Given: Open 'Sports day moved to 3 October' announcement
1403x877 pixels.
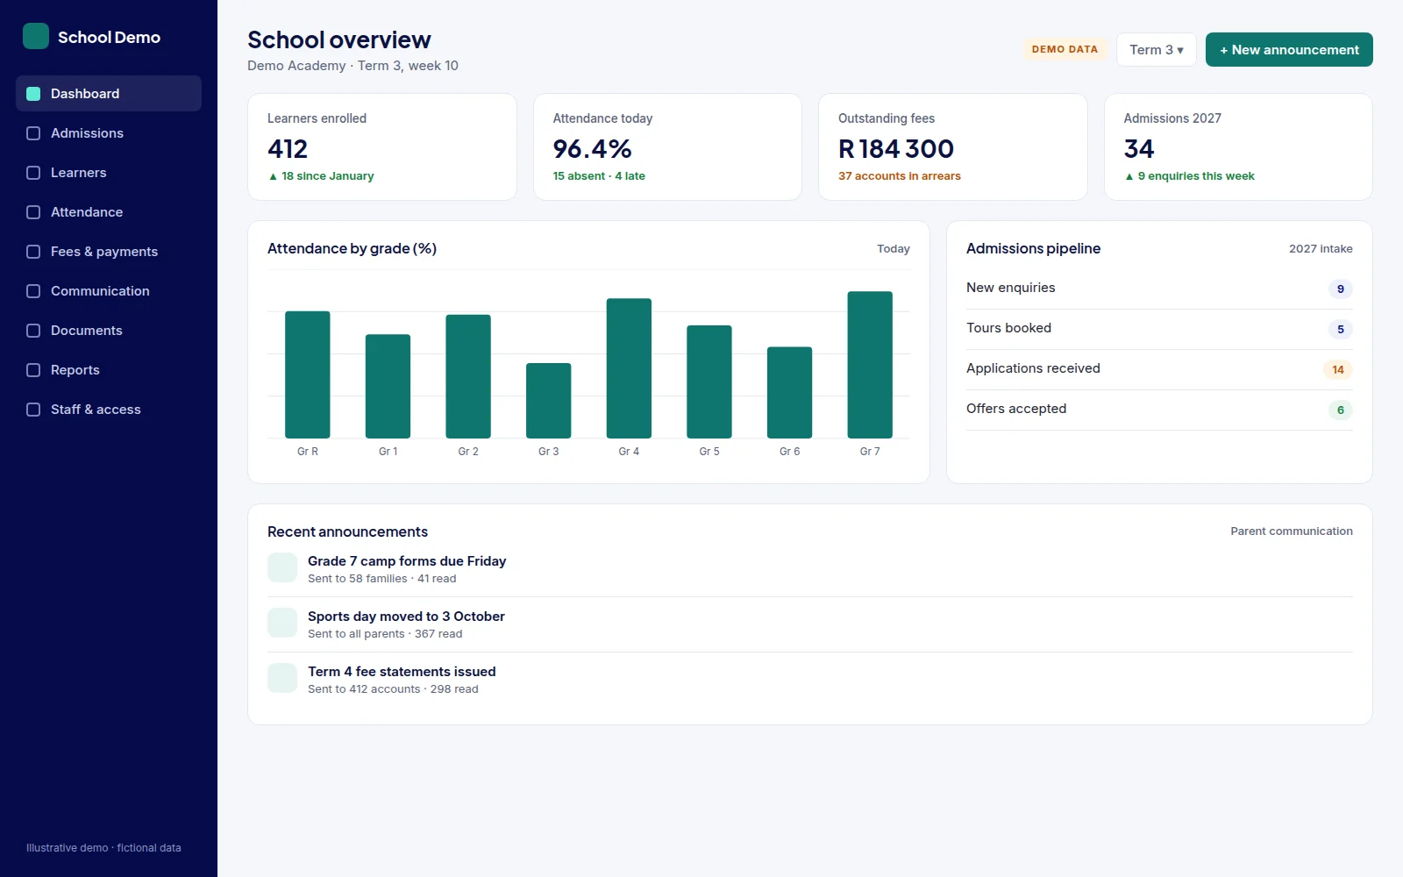Looking at the screenshot, I should click(406, 617).
